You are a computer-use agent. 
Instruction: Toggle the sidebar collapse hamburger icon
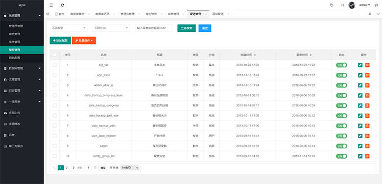pos(51,5)
